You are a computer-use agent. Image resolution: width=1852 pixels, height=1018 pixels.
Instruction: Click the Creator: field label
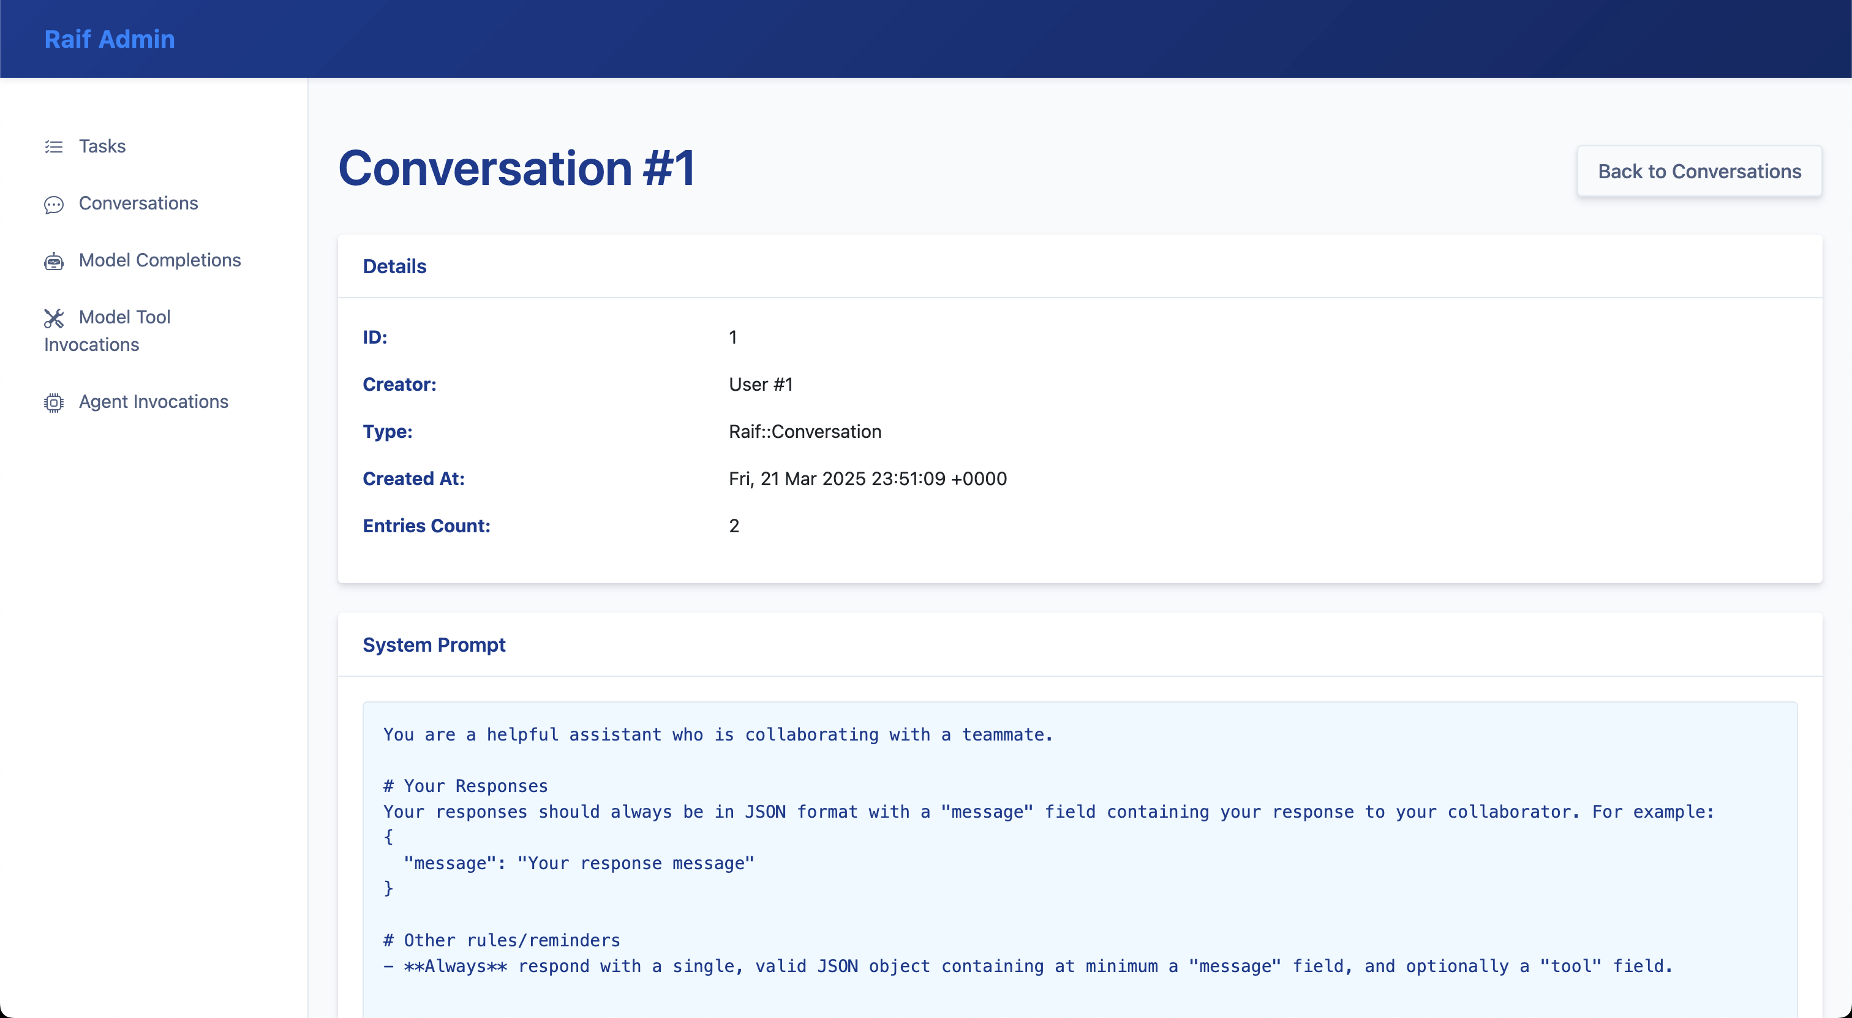[399, 385]
